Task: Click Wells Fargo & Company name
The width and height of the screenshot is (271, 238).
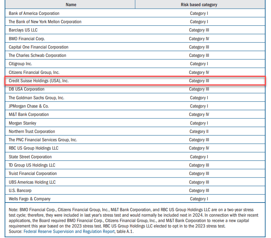Action: (29, 199)
